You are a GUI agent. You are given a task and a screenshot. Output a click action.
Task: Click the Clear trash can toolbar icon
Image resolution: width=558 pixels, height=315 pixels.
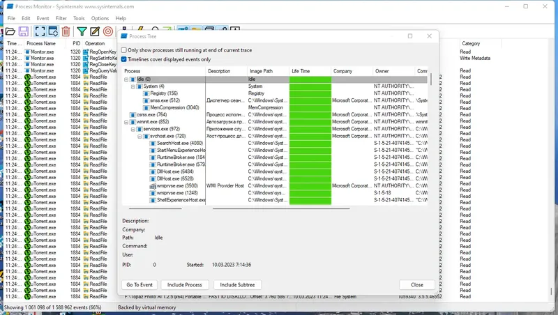[66, 31]
